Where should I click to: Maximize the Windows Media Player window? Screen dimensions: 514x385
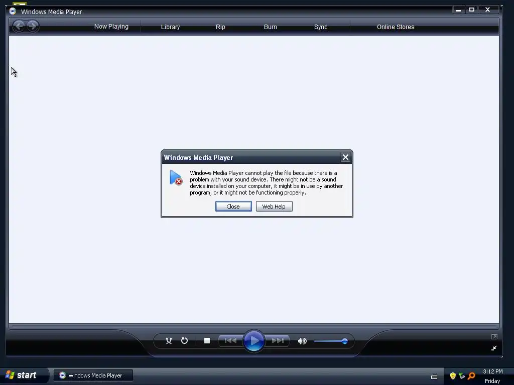click(x=472, y=10)
